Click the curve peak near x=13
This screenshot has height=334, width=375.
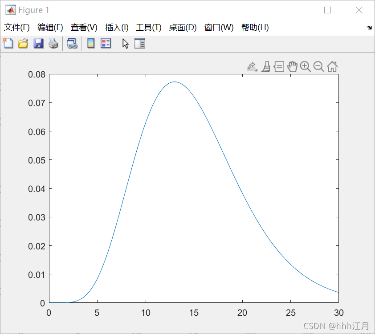pyautogui.click(x=175, y=82)
